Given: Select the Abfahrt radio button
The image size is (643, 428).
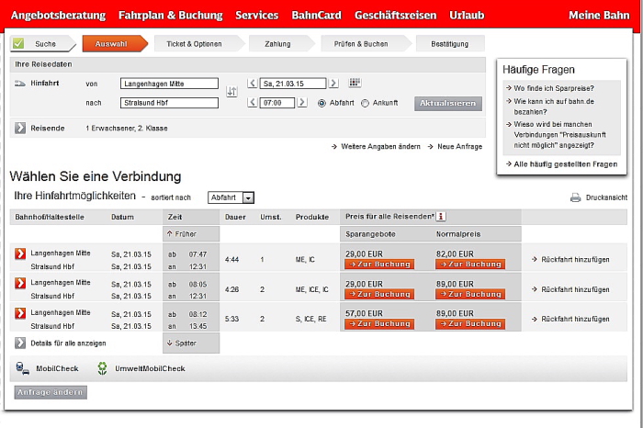Looking at the screenshot, I should pyautogui.click(x=321, y=103).
